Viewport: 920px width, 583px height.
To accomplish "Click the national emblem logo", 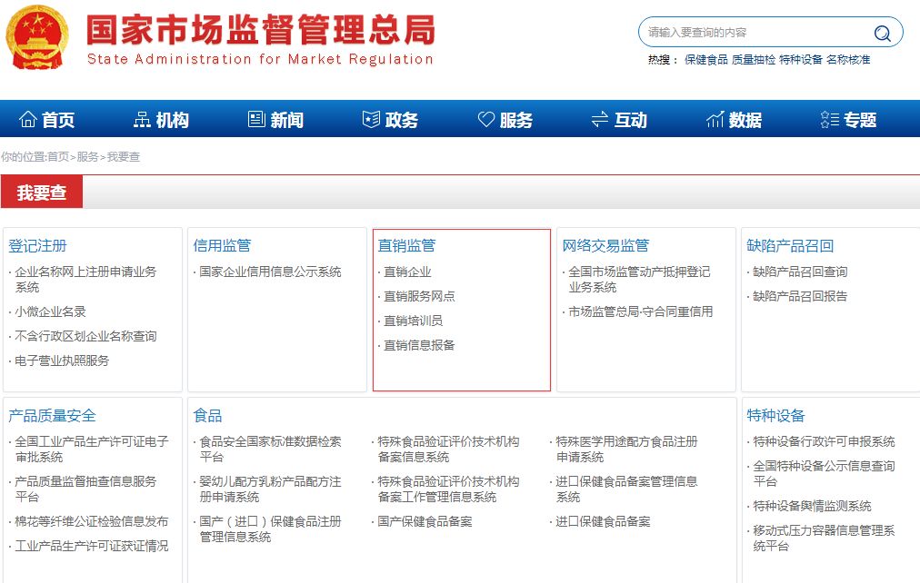I will [x=37, y=37].
